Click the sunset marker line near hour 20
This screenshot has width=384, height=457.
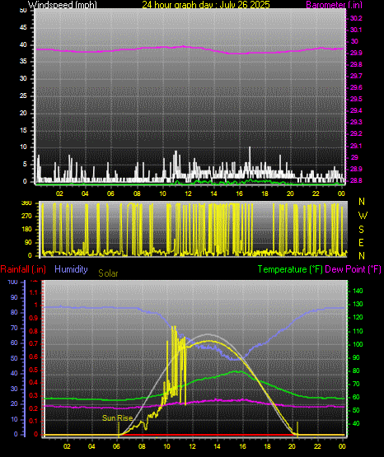pos(297,429)
